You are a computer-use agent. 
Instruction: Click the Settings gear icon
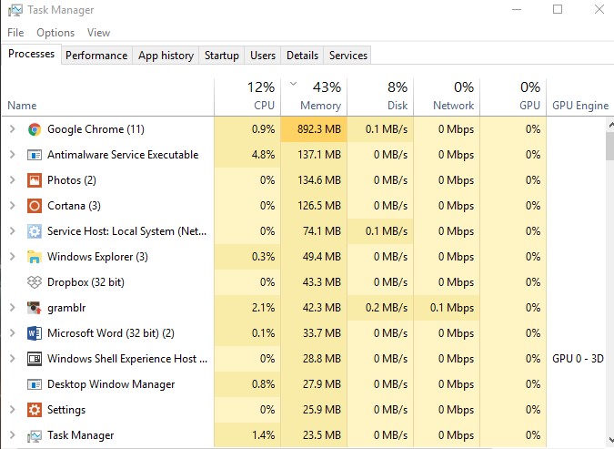tap(35, 410)
